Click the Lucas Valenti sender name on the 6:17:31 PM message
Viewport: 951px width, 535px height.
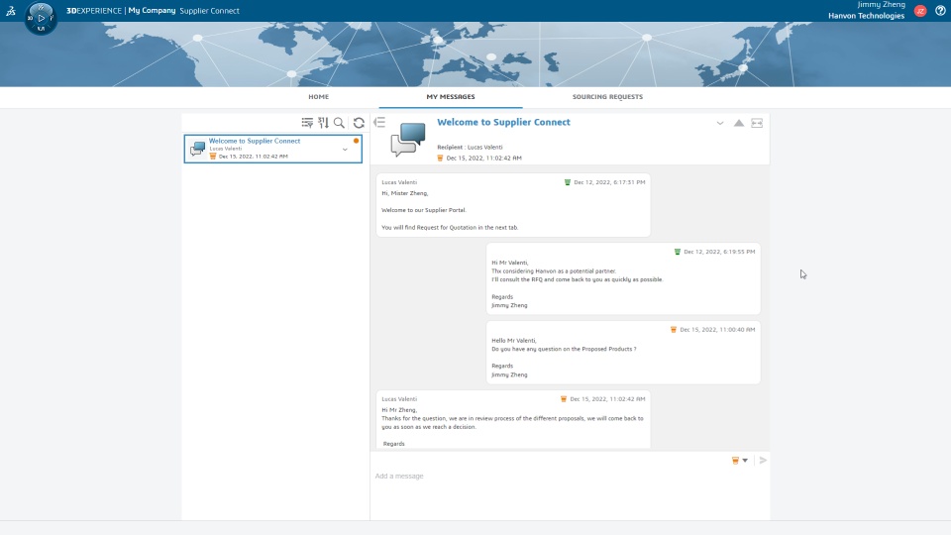pos(399,182)
